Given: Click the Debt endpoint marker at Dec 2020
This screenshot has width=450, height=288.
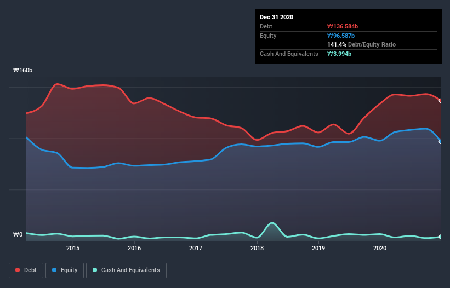Looking at the screenshot, I should coord(441,101).
